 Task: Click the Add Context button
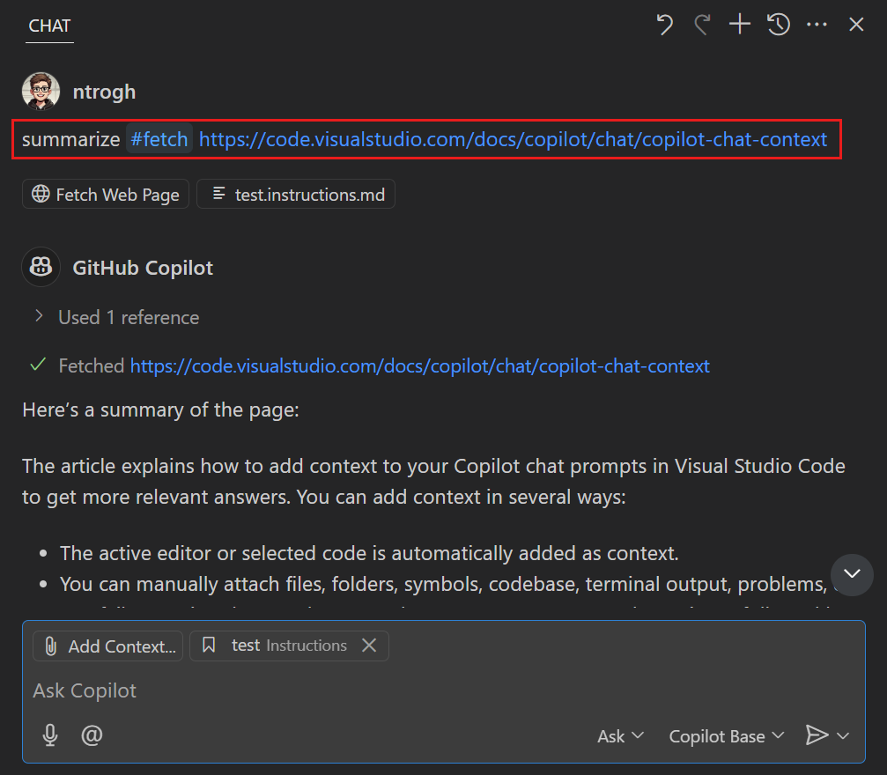click(108, 646)
